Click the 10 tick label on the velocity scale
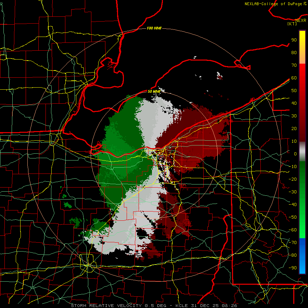Screen dimensions: 308x308 (x=294, y=141)
